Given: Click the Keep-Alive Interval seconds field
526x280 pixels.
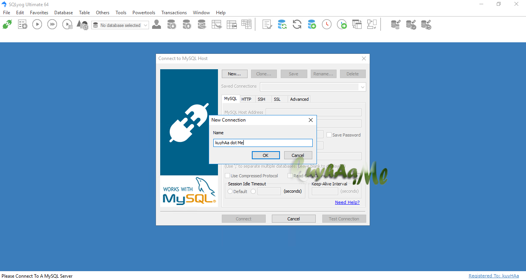Looking at the screenshot, I should click(x=325, y=191).
